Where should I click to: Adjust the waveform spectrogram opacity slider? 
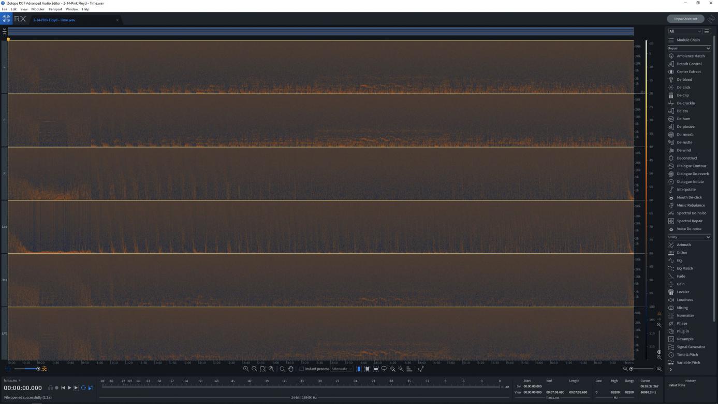click(38, 369)
